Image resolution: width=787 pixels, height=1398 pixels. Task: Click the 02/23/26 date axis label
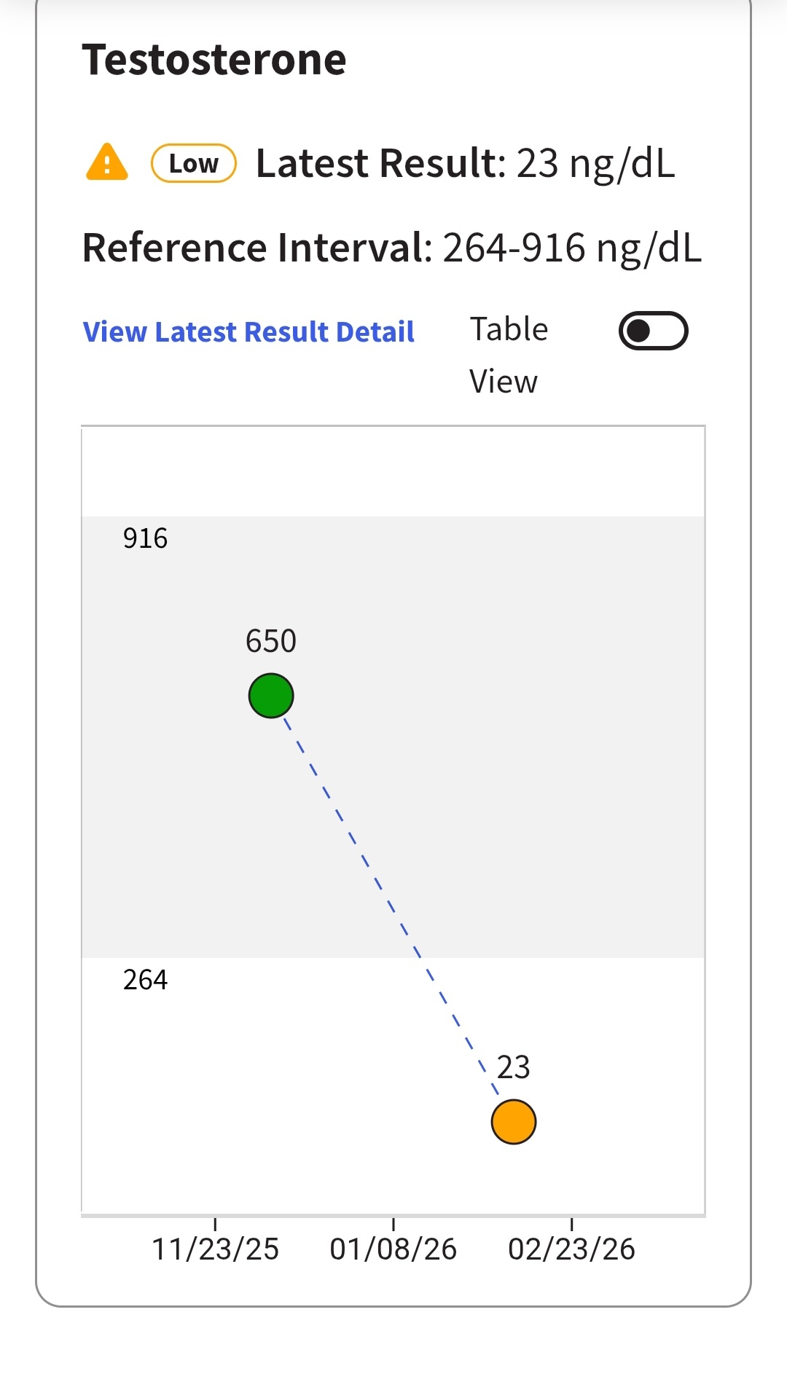[571, 1249]
